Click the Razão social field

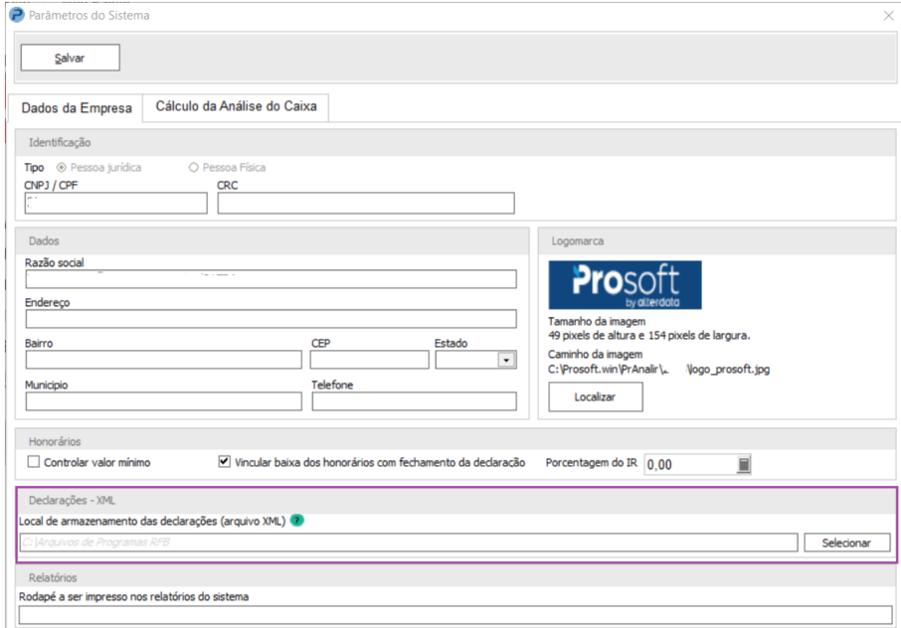(270, 279)
